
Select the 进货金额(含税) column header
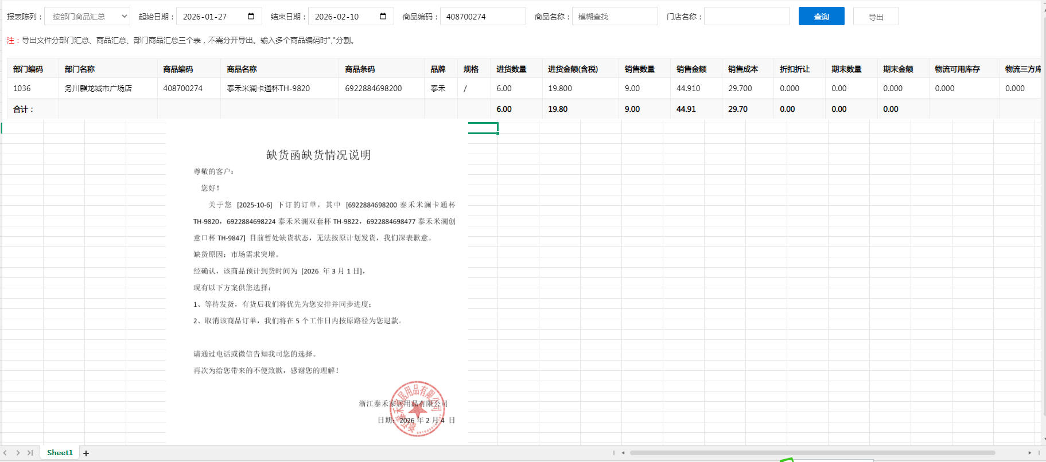pyautogui.click(x=573, y=69)
